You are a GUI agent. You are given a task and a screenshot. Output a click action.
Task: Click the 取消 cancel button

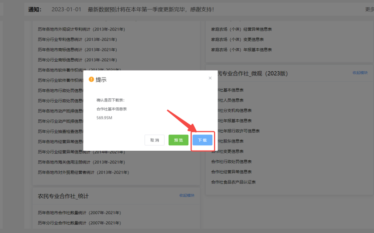tap(154, 140)
